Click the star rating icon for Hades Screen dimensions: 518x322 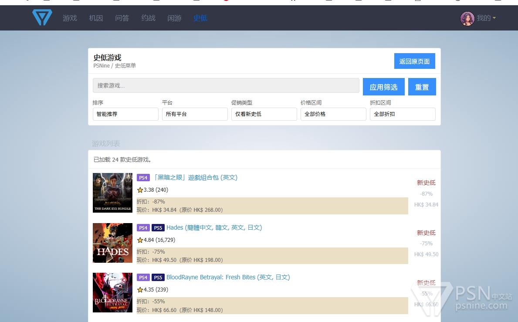[140, 240]
